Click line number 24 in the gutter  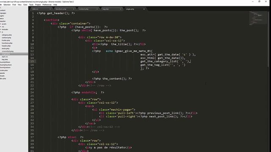coord(32,92)
